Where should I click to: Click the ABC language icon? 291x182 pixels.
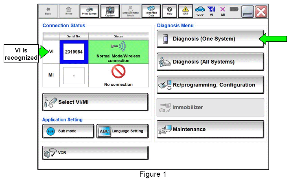pos(104,131)
